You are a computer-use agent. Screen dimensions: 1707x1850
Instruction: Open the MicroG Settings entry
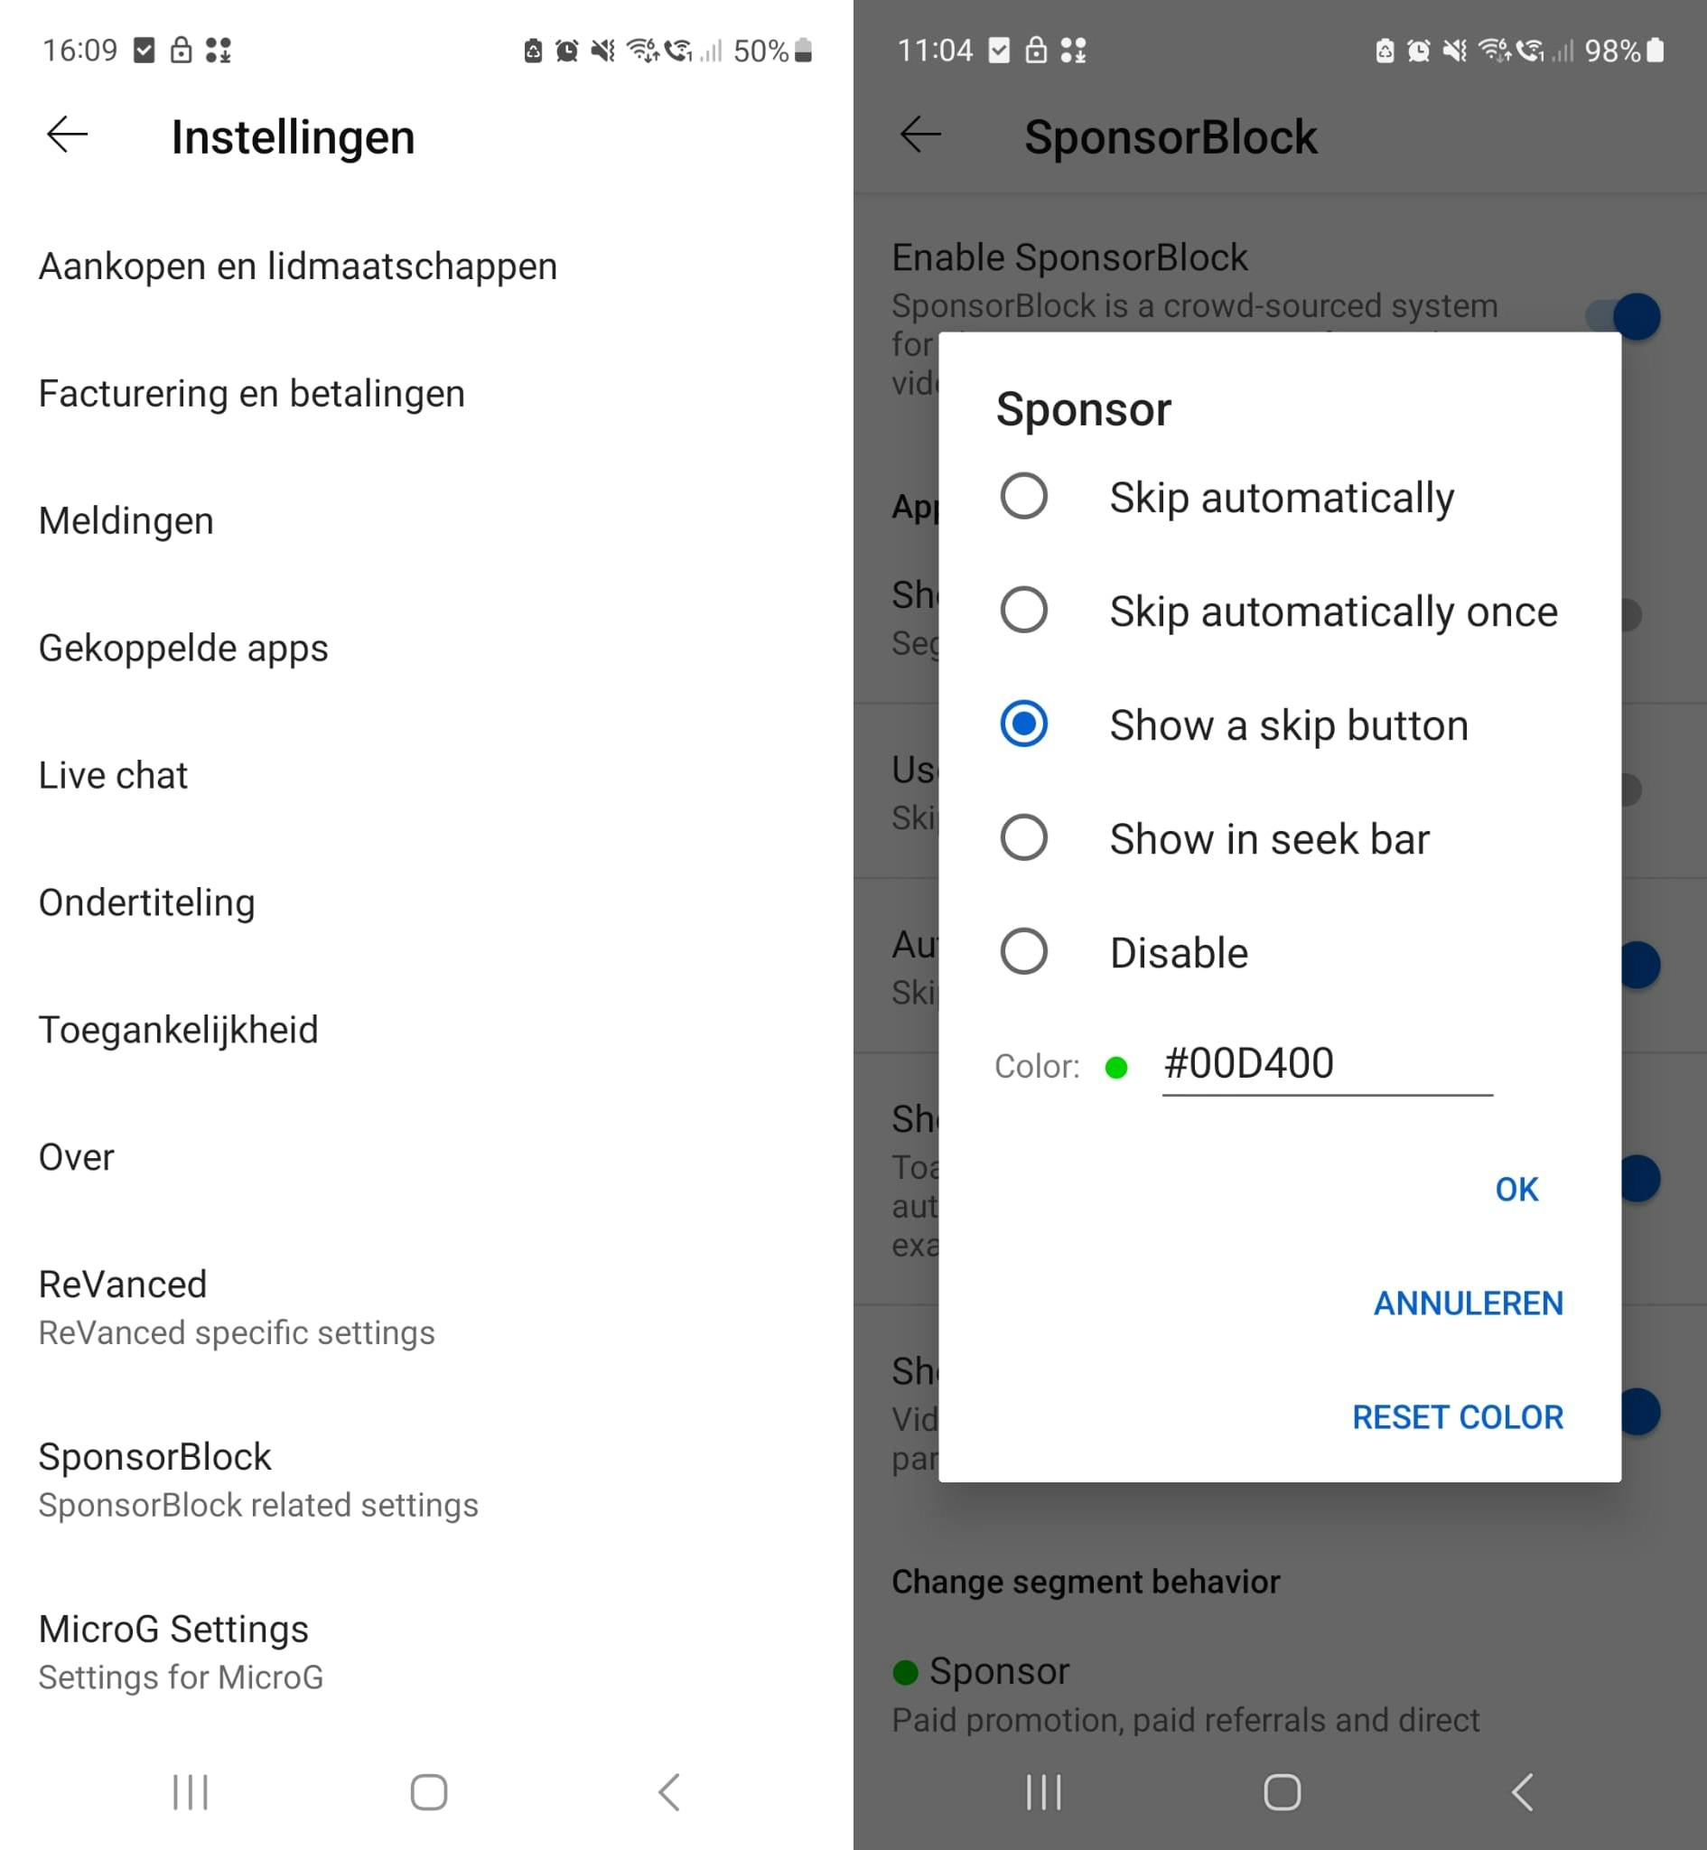click(x=181, y=1651)
